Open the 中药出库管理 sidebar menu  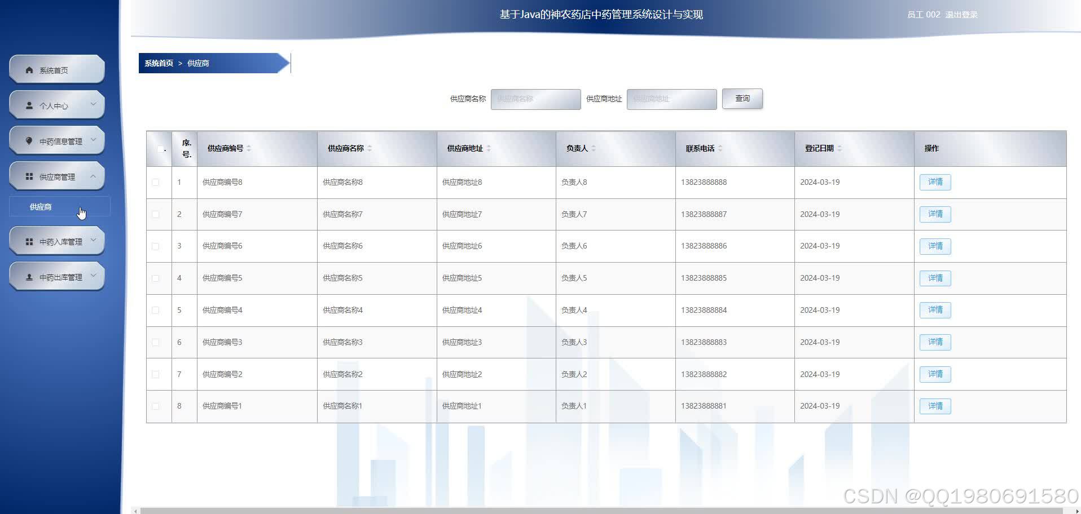click(57, 276)
